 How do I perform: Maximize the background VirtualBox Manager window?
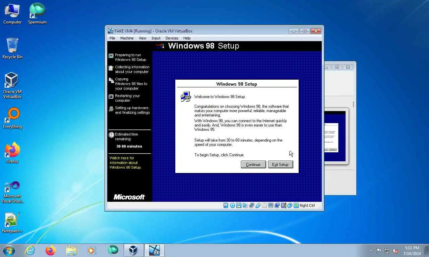tap(337, 67)
